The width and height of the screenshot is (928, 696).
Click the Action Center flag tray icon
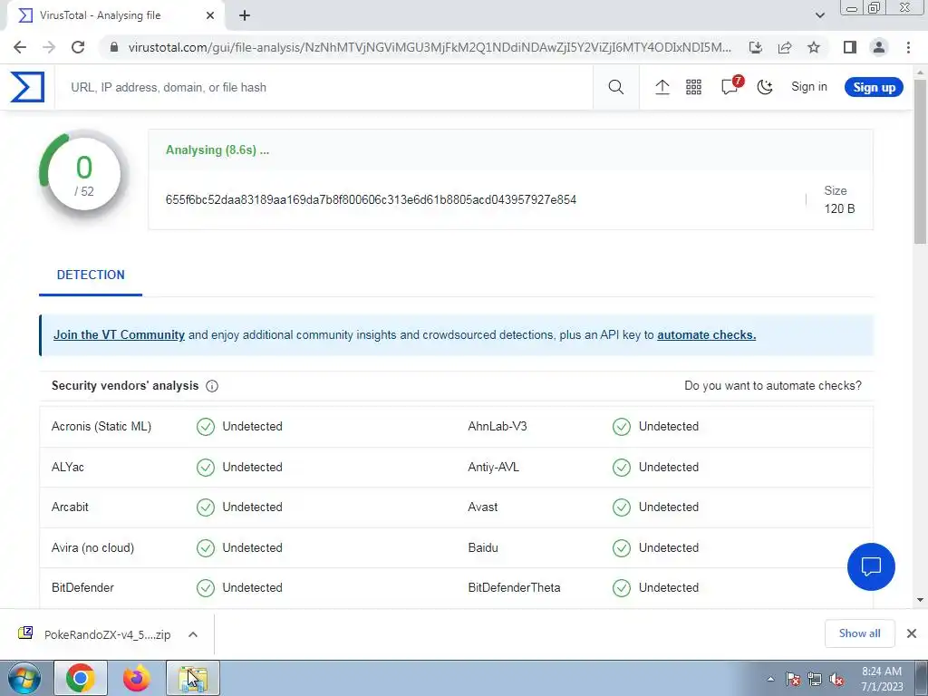pos(793,679)
